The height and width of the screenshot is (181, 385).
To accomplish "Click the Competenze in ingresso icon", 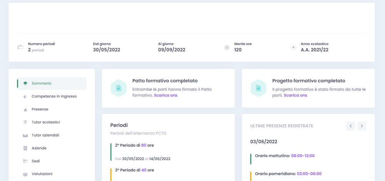I will click(x=25, y=96).
